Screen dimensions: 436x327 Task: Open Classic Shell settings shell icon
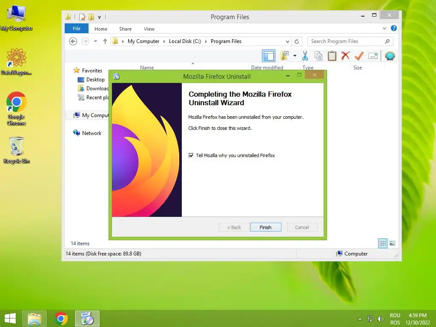coord(390,56)
